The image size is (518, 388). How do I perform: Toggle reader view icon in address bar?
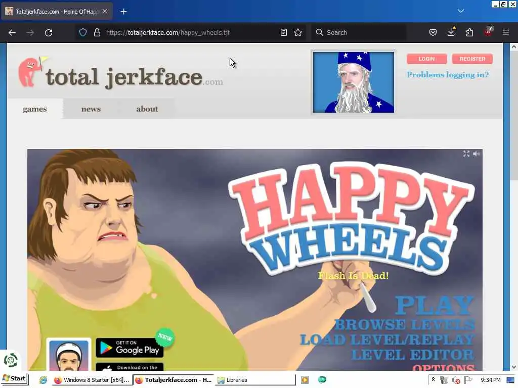pos(283,32)
